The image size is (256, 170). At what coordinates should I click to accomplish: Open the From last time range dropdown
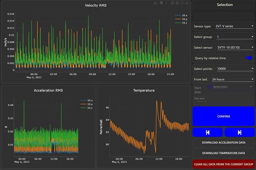tap(233, 79)
